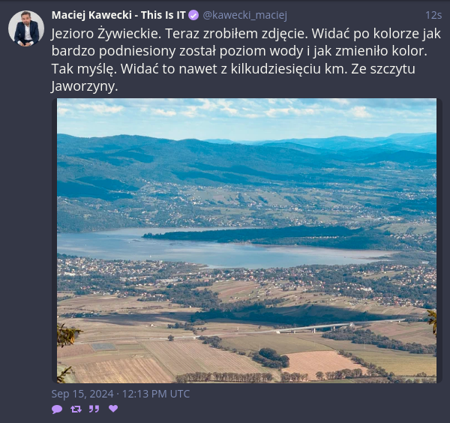Open the author profile via the 'Maciej Kawecki' name
The width and height of the screenshot is (450, 423).
pyautogui.click(x=91, y=15)
